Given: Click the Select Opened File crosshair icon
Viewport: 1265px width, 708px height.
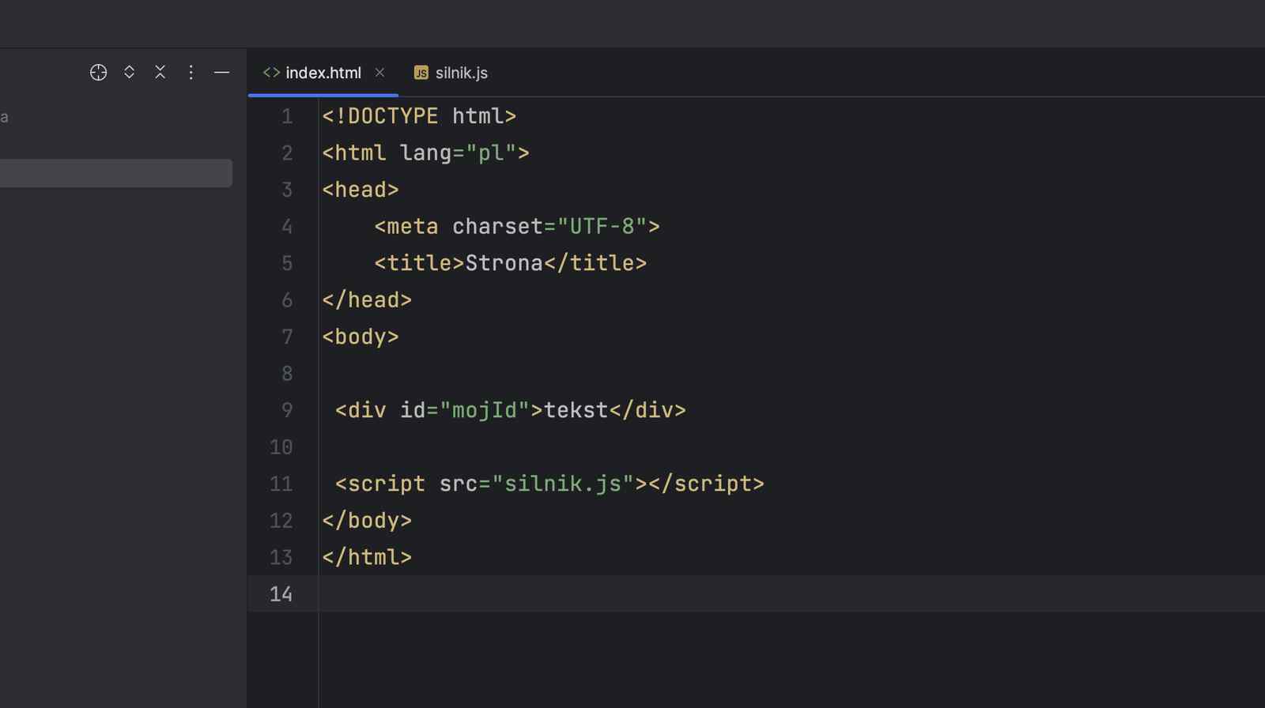Looking at the screenshot, I should [98, 73].
